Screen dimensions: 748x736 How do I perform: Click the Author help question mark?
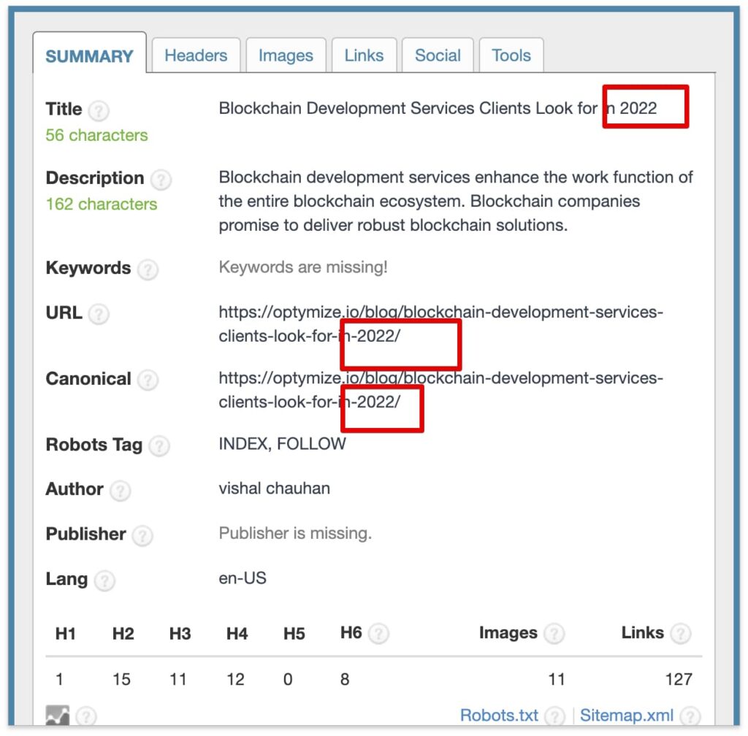click(x=120, y=491)
